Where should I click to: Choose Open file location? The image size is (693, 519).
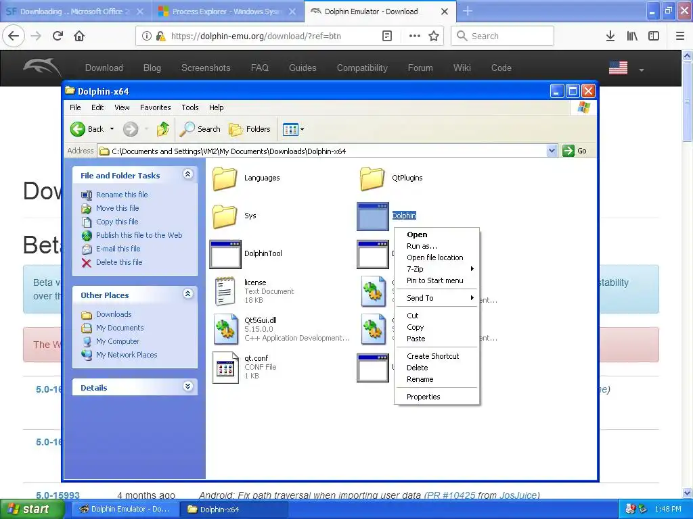coord(435,257)
